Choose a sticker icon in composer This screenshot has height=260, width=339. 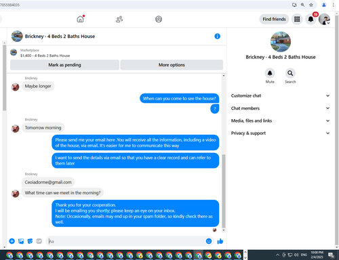click(x=30, y=241)
